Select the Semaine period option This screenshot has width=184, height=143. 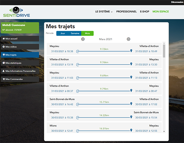(x=75, y=33)
